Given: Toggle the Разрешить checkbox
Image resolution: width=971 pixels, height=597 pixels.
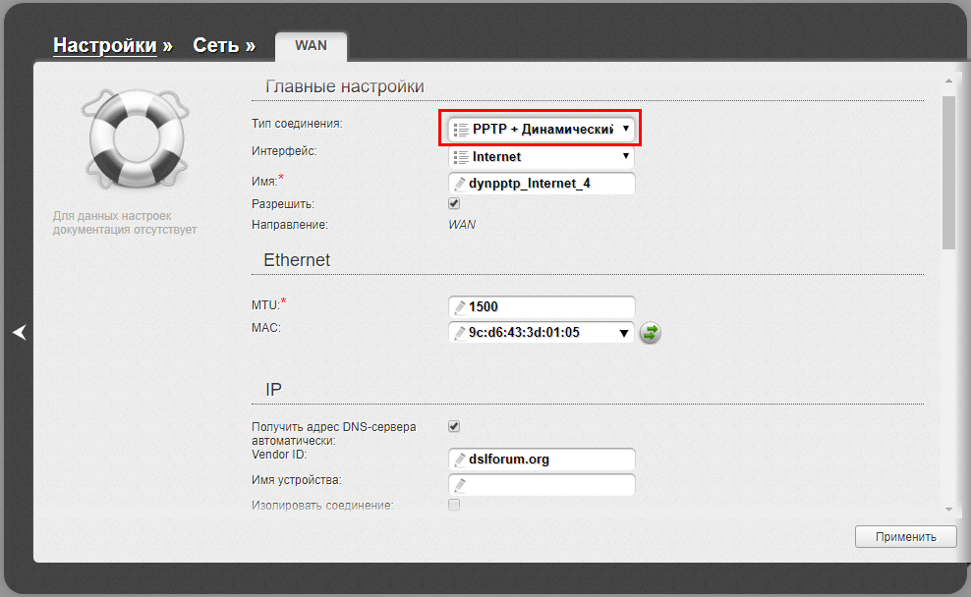Looking at the screenshot, I should [x=454, y=203].
